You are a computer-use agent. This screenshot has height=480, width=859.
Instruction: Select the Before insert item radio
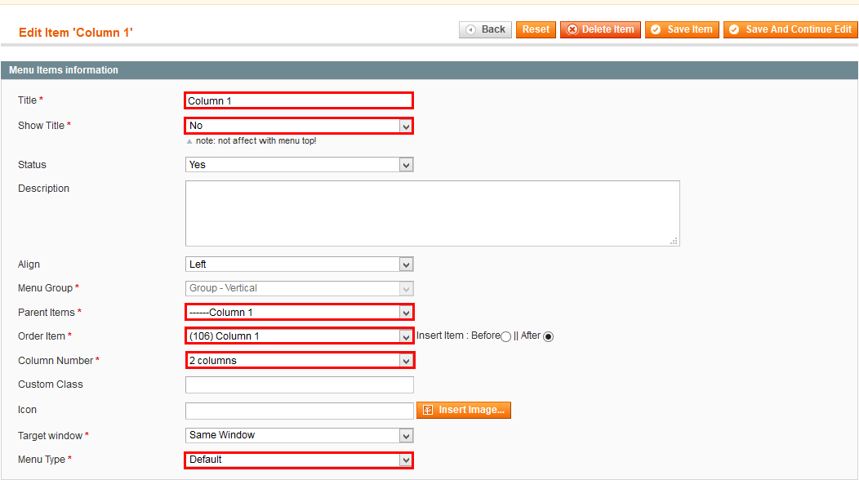click(x=505, y=336)
